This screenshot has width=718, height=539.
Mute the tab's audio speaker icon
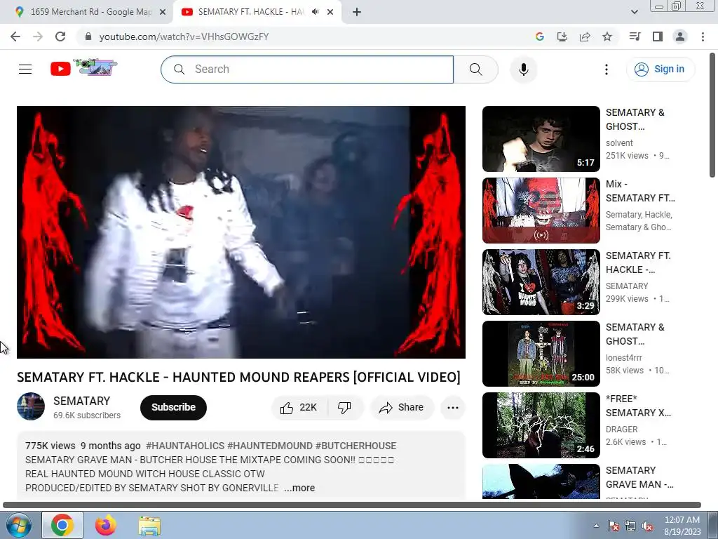click(315, 12)
